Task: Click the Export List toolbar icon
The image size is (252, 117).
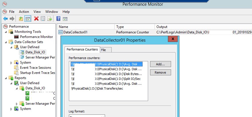Action: pos(50,19)
